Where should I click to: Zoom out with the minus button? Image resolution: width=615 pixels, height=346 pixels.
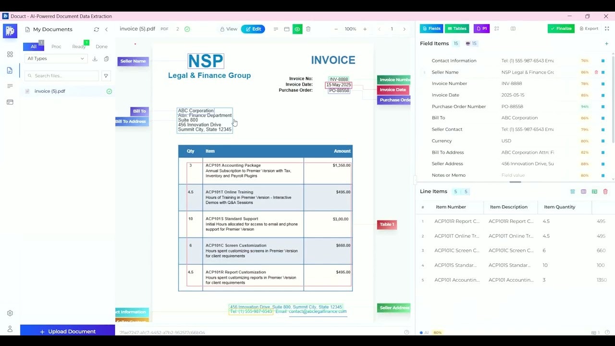point(336,29)
